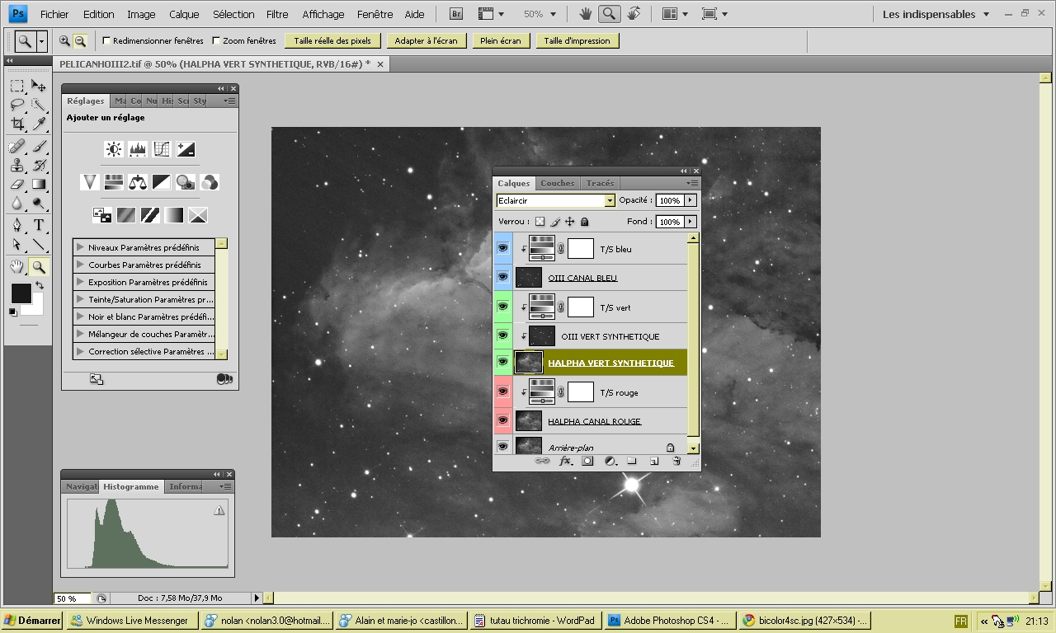Swap foreground and background colors
The height and width of the screenshot is (633, 1056).
click(39, 285)
